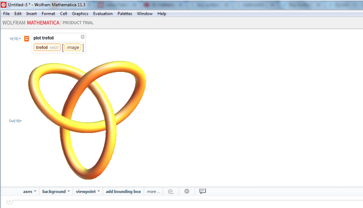Open the gear settings icon in suggestions bar

[x=187, y=191]
